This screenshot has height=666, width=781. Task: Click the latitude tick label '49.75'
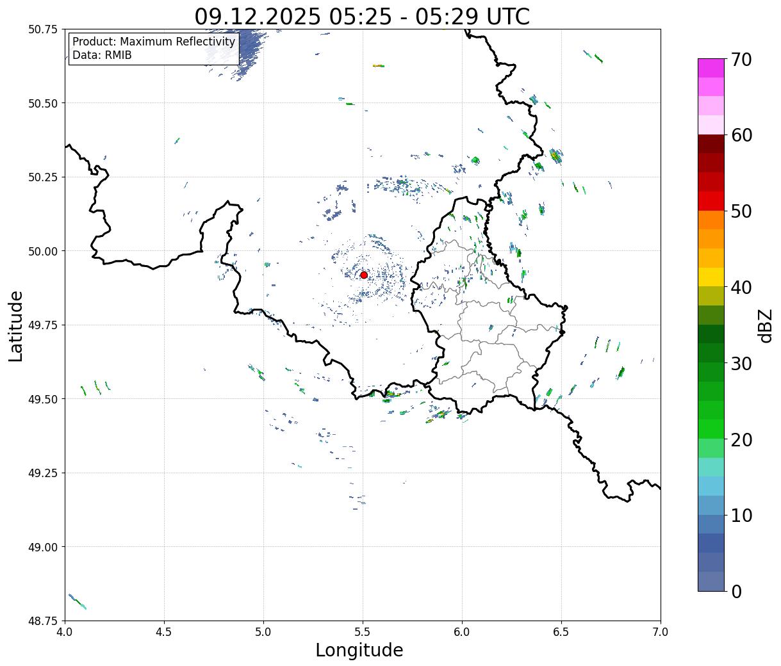pyautogui.click(x=42, y=325)
